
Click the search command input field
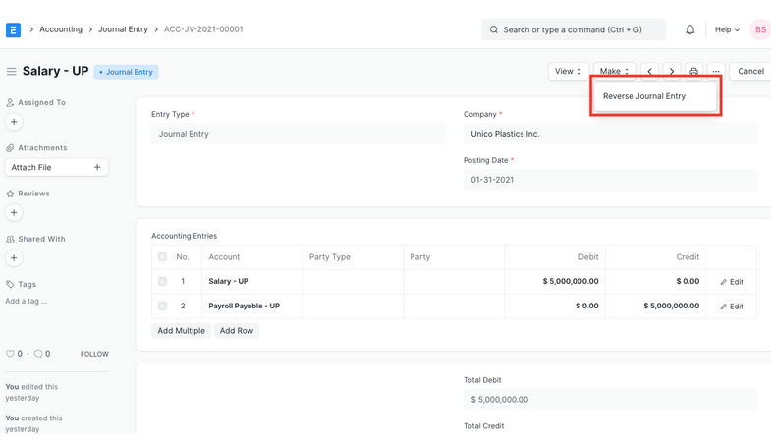574,29
